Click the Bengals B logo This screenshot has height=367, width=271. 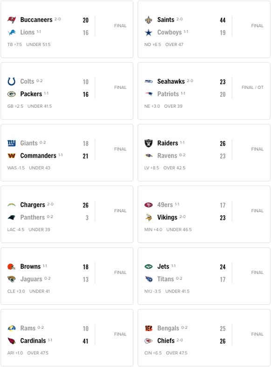pyautogui.click(x=149, y=328)
